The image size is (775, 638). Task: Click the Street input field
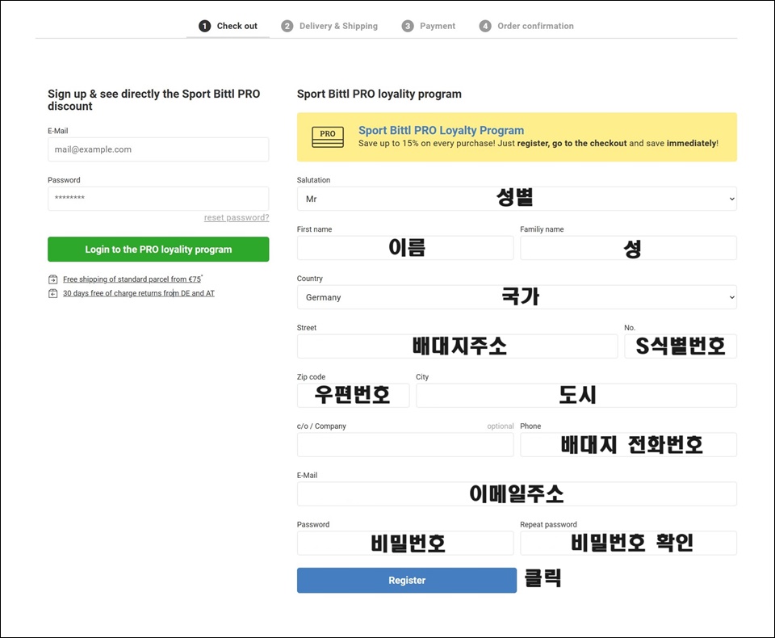[x=457, y=346]
